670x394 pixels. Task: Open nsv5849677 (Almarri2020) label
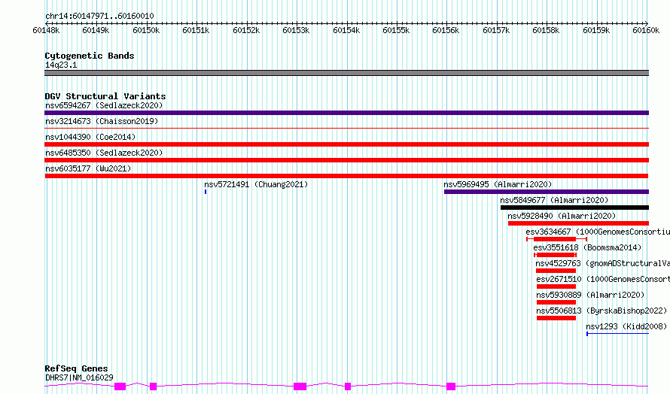[554, 200]
